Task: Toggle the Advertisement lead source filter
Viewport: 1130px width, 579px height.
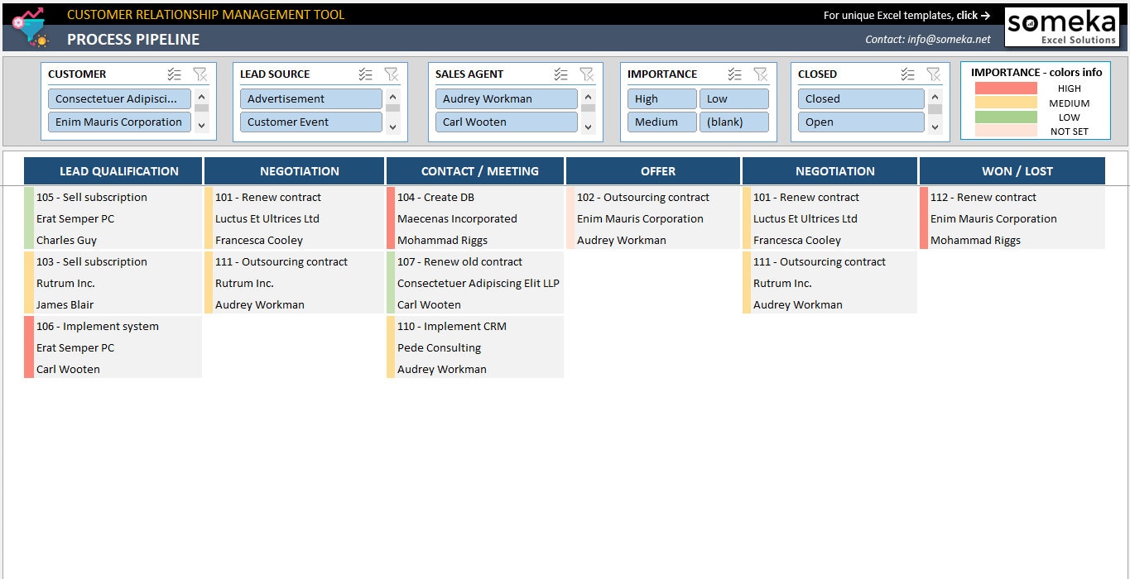Action: (310, 98)
